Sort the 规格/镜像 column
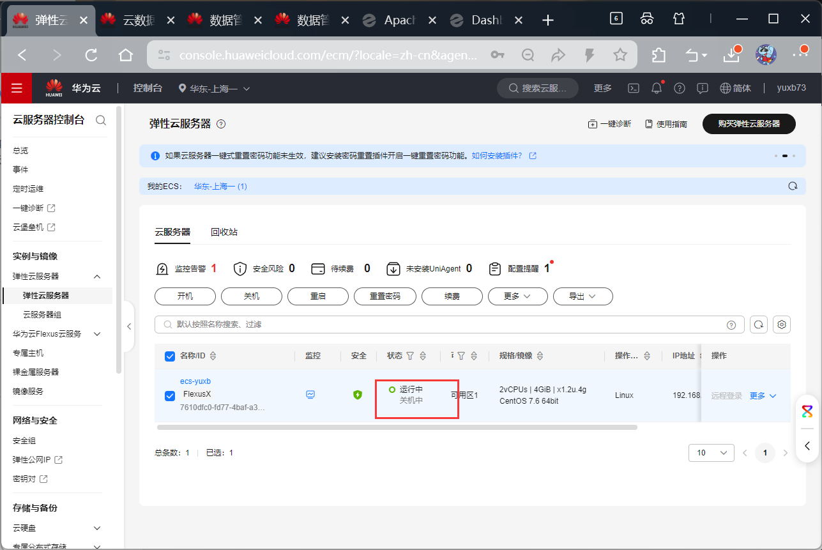 [540, 356]
